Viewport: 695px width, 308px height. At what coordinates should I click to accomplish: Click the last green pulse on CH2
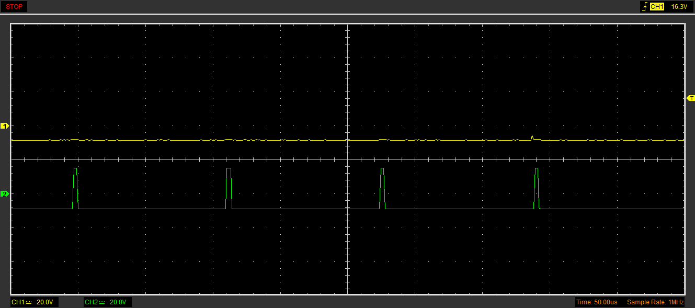point(536,188)
